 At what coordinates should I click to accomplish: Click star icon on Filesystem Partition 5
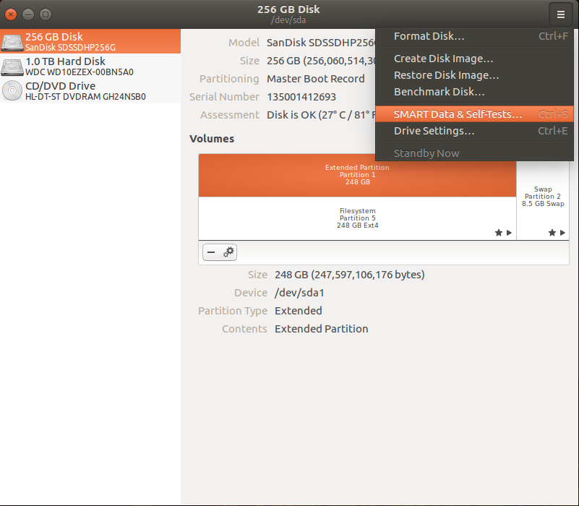pos(498,233)
